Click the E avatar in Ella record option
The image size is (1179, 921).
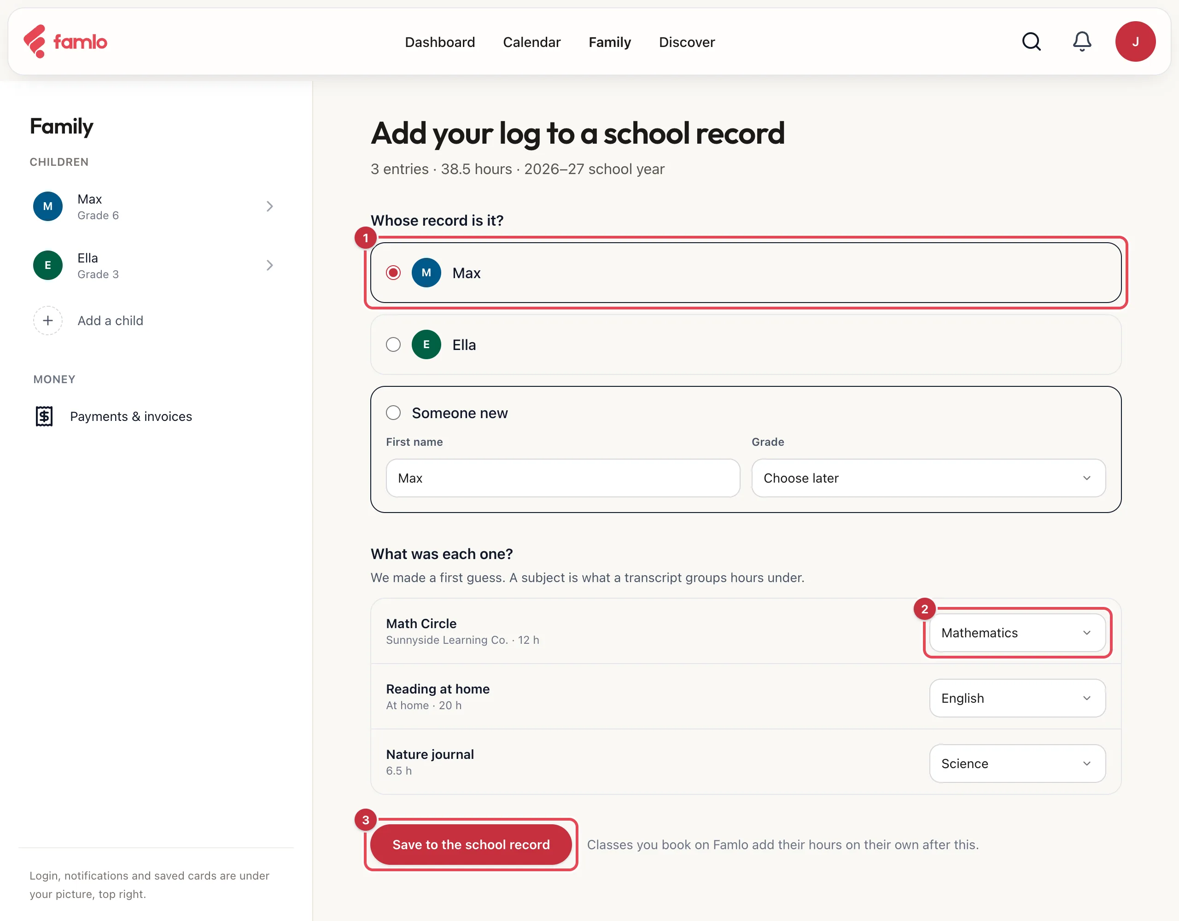click(x=426, y=344)
